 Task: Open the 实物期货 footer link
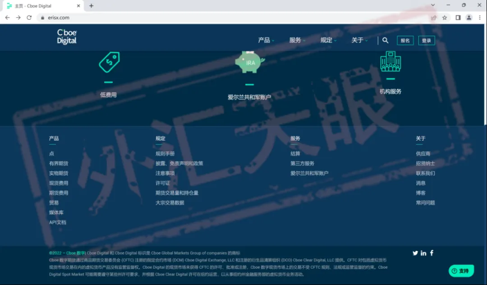coord(58,173)
